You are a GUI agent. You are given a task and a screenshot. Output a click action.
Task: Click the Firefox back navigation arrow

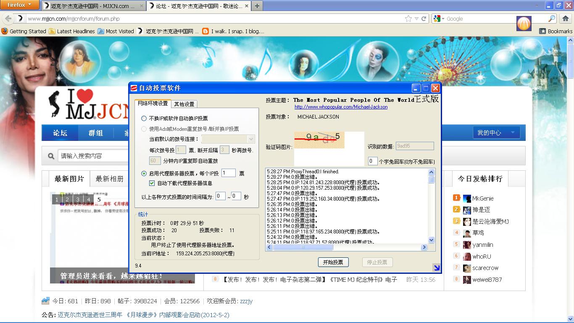coord(8,19)
